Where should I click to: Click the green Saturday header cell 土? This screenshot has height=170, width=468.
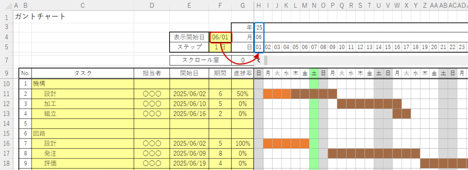point(314,73)
